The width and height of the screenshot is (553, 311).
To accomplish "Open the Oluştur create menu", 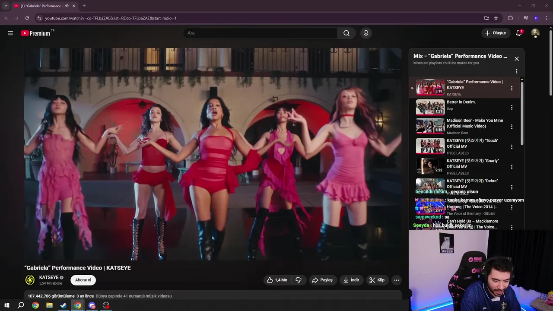I will [x=496, y=33].
